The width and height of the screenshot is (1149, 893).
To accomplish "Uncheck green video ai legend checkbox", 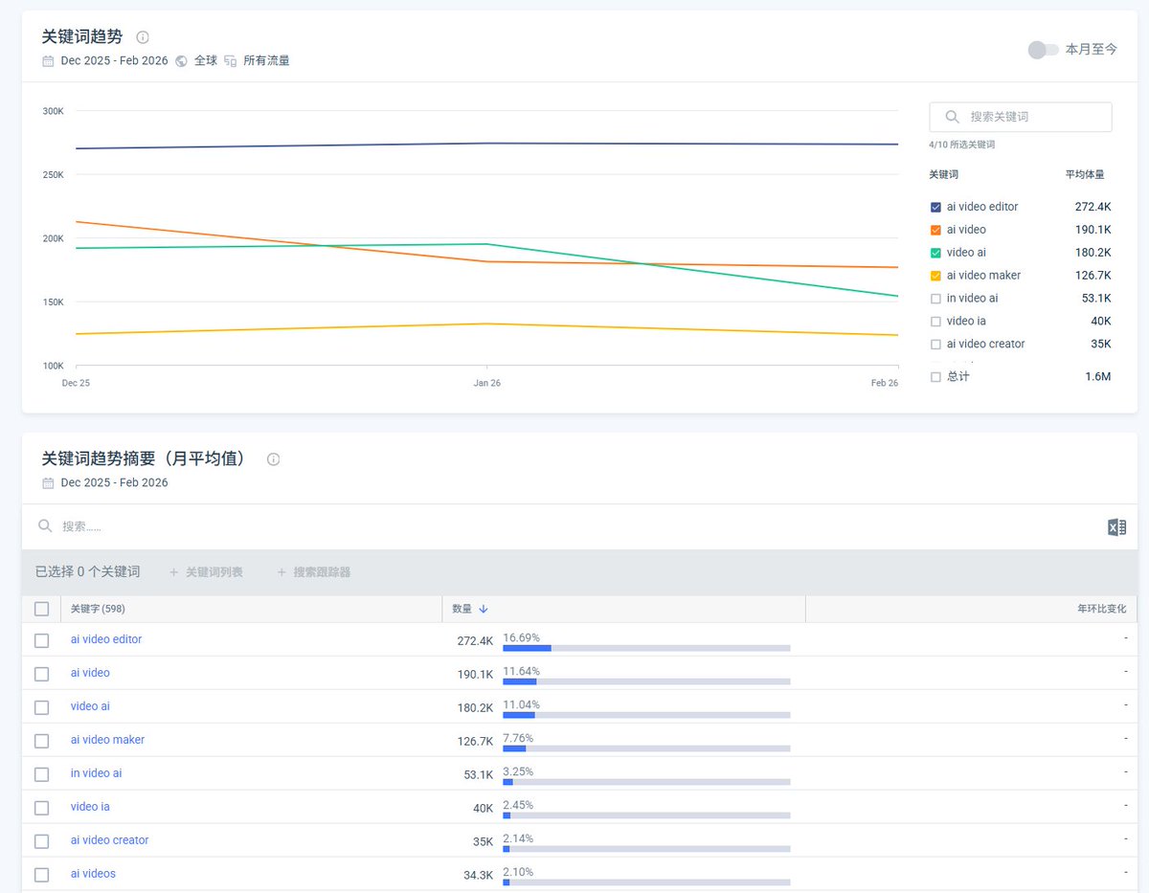I will 935,253.
